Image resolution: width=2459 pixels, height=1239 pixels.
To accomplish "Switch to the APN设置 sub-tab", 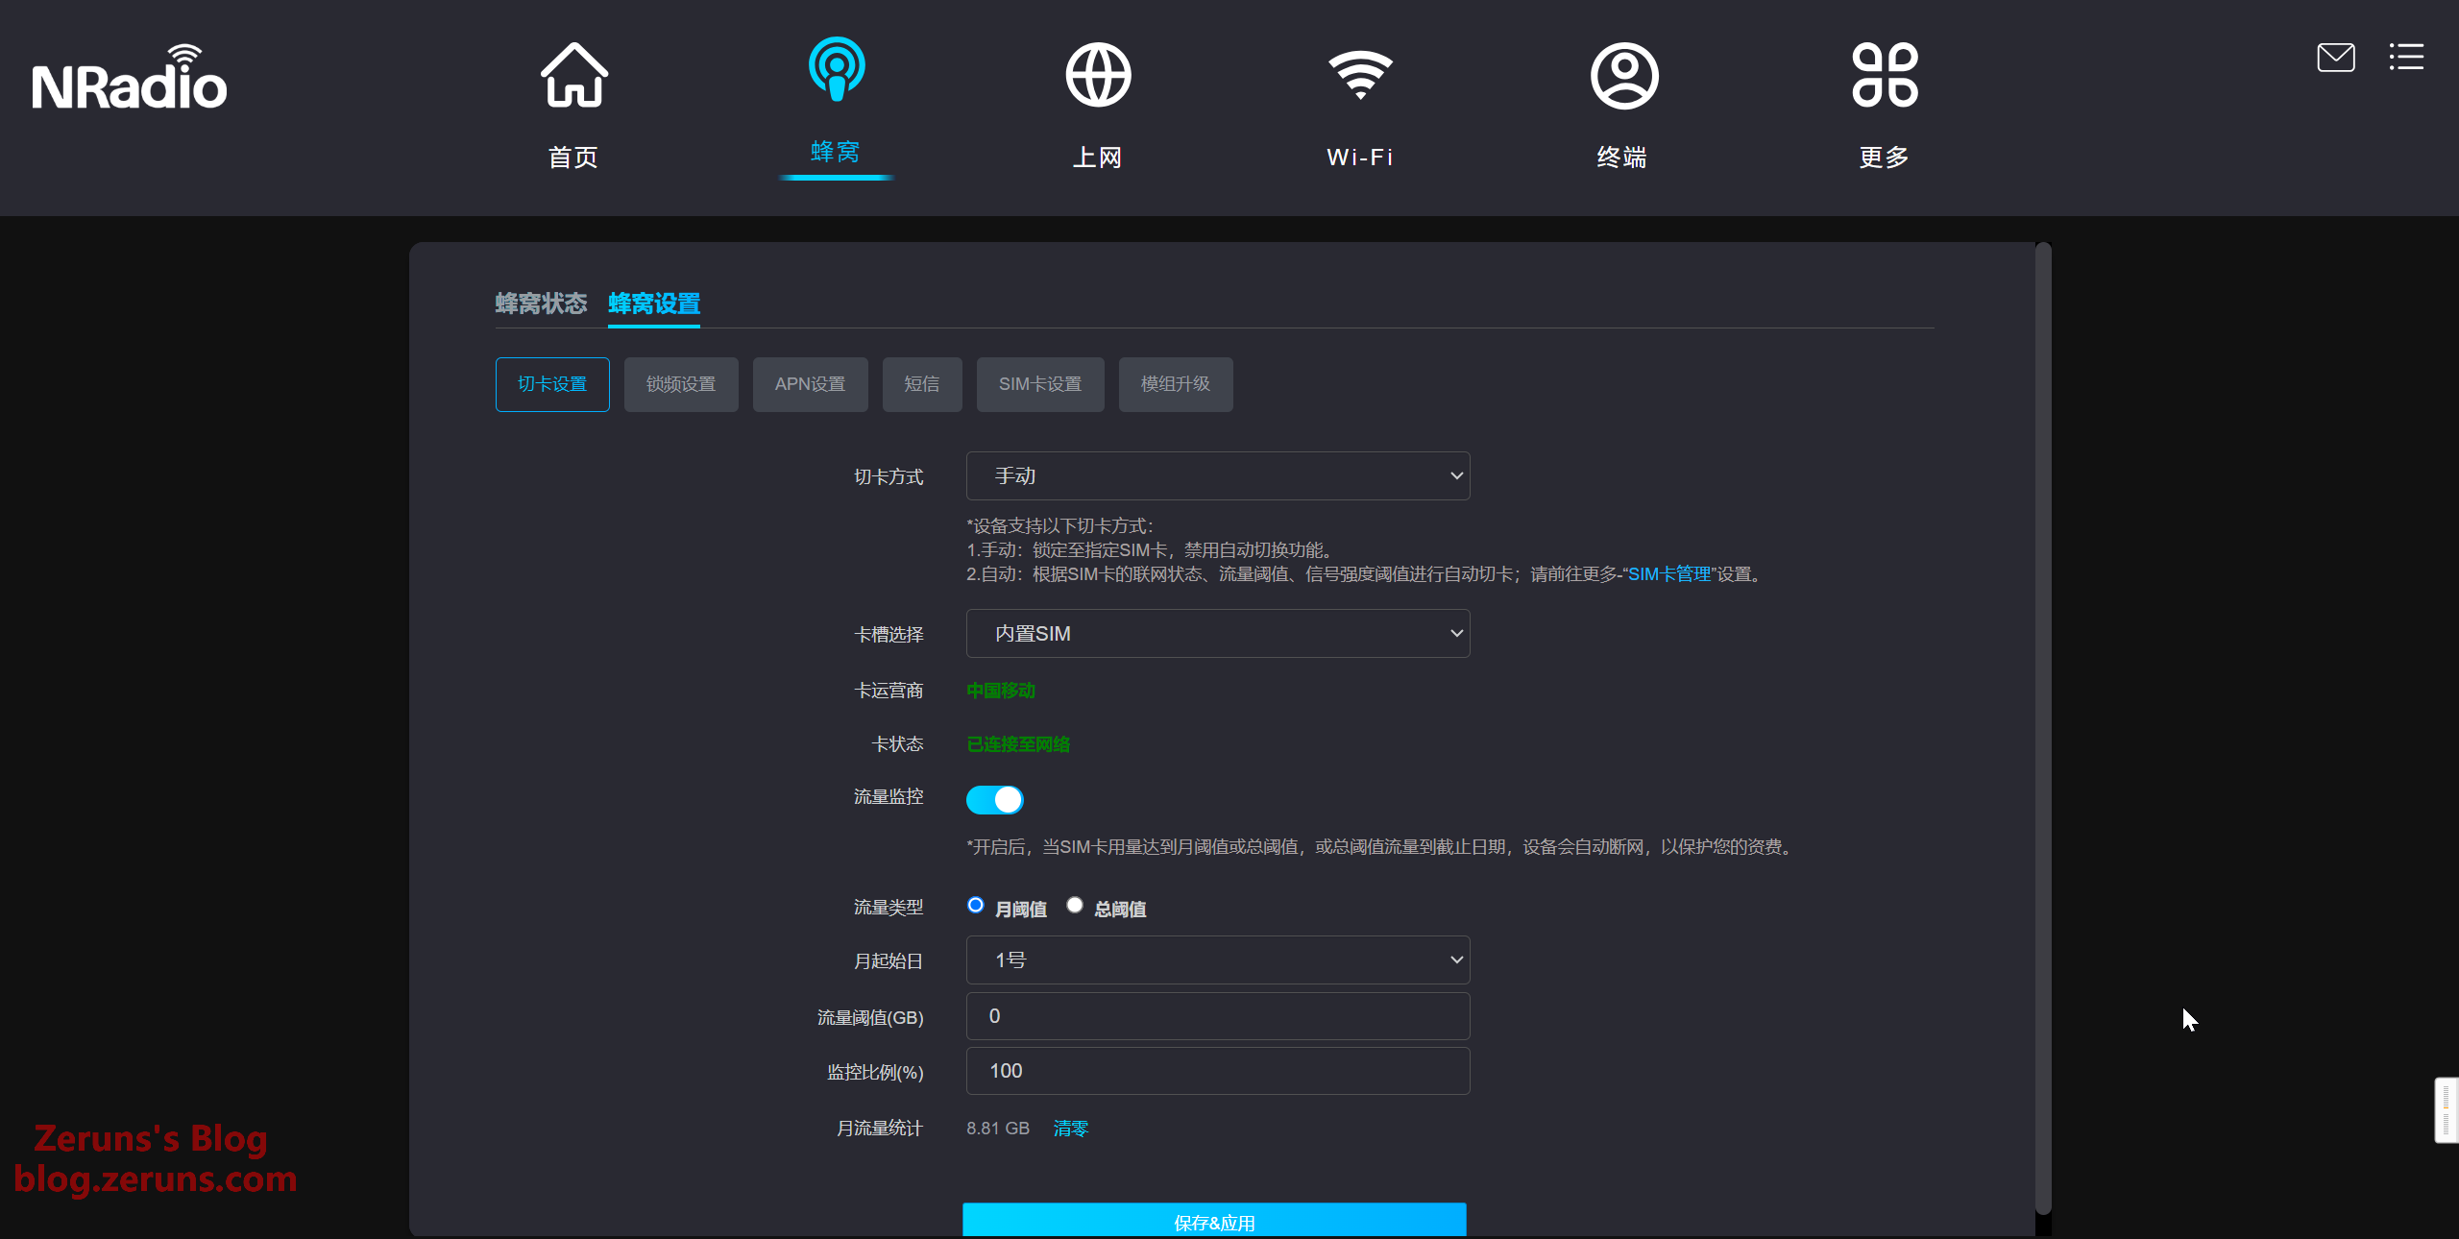I will click(810, 384).
